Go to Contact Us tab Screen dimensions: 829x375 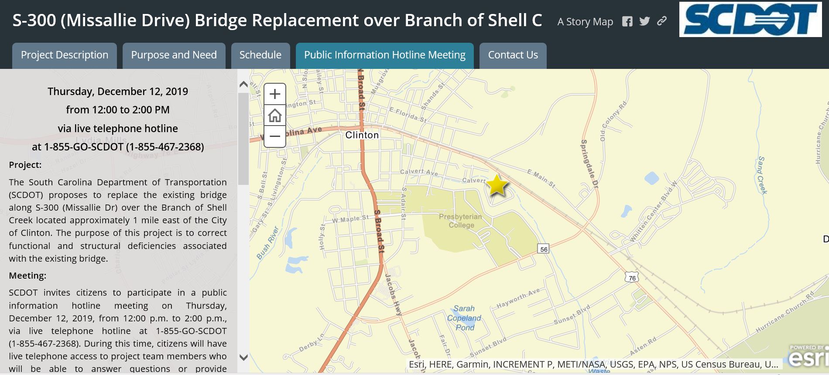pos(513,55)
